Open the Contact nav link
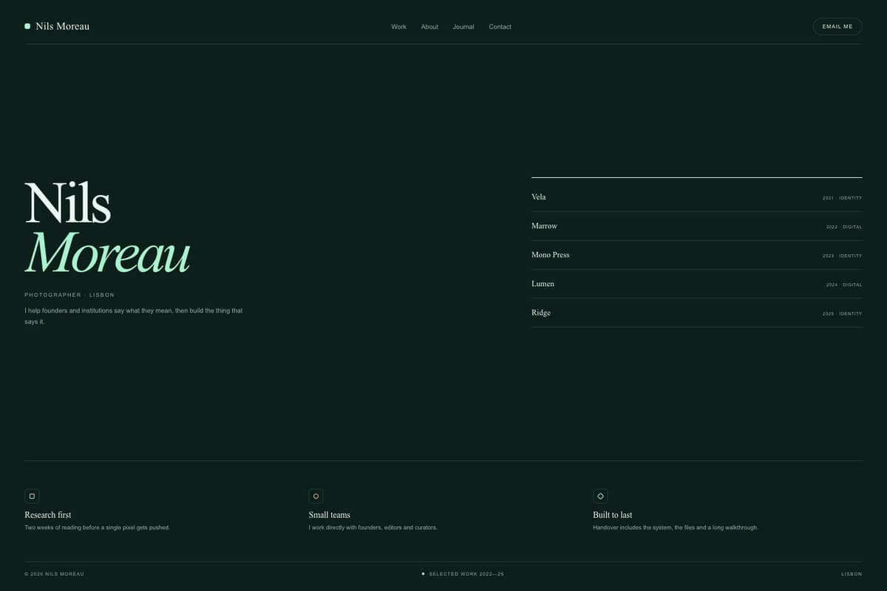This screenshot has height=591, width=887. point(500,27)
